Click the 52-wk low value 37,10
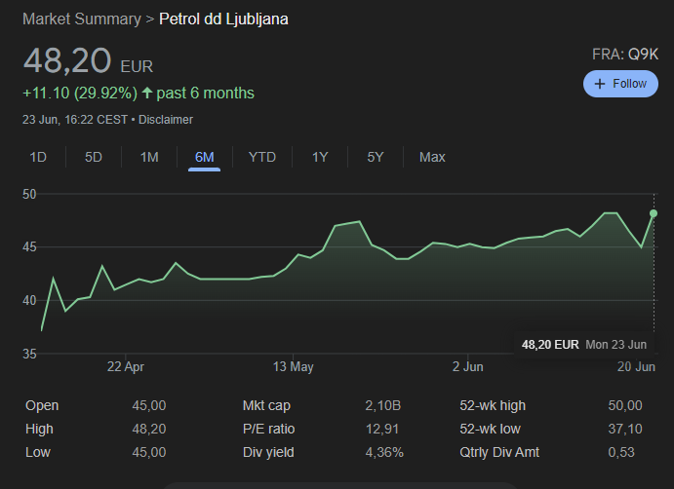This screenshot has height=489, width=674. coord(625,429)
